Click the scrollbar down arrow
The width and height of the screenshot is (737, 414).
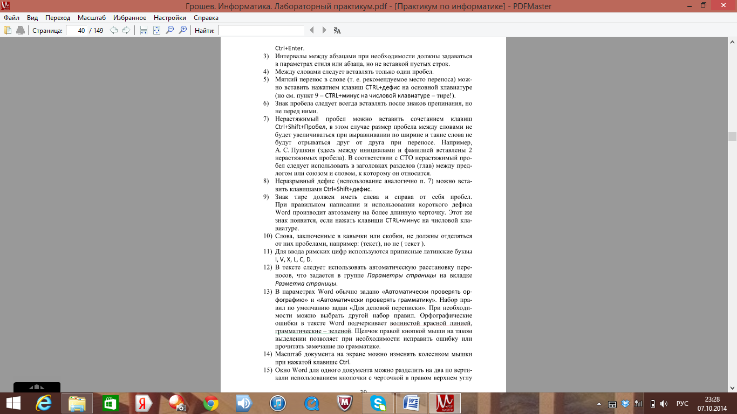point(732,388)
